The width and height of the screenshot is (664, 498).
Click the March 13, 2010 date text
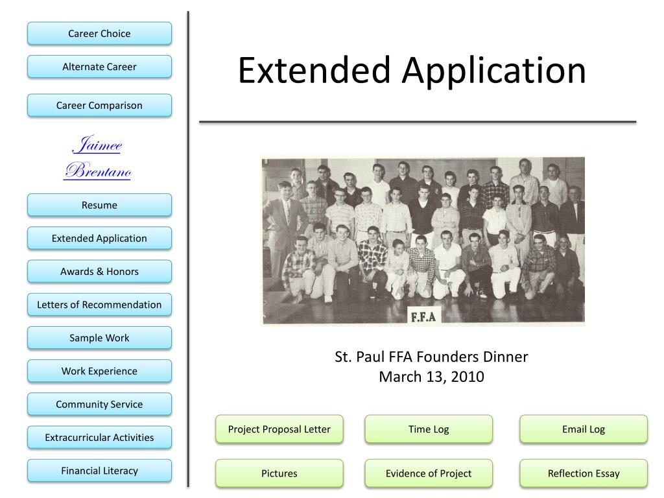[x=431, y=377]
